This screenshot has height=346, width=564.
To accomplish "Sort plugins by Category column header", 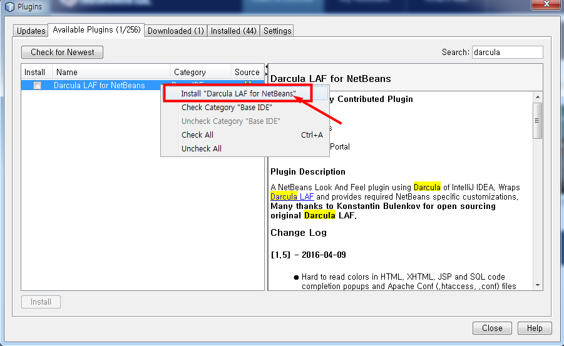I will coord(201,72).
